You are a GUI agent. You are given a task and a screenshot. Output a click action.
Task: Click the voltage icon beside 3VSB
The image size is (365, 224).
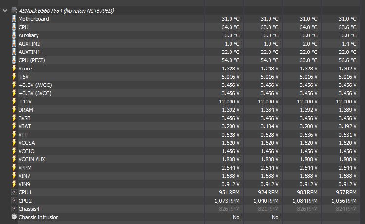[x=14, y=118]
